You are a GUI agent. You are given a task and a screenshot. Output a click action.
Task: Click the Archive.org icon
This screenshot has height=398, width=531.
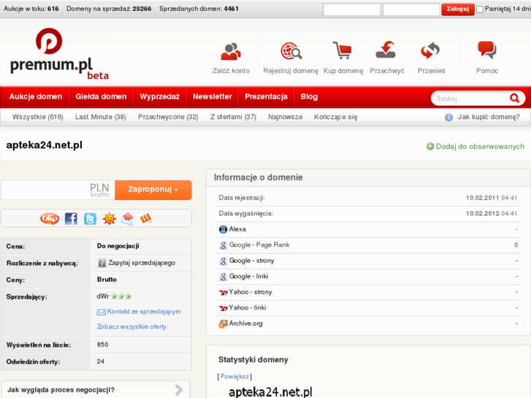[x=223, y=324]
